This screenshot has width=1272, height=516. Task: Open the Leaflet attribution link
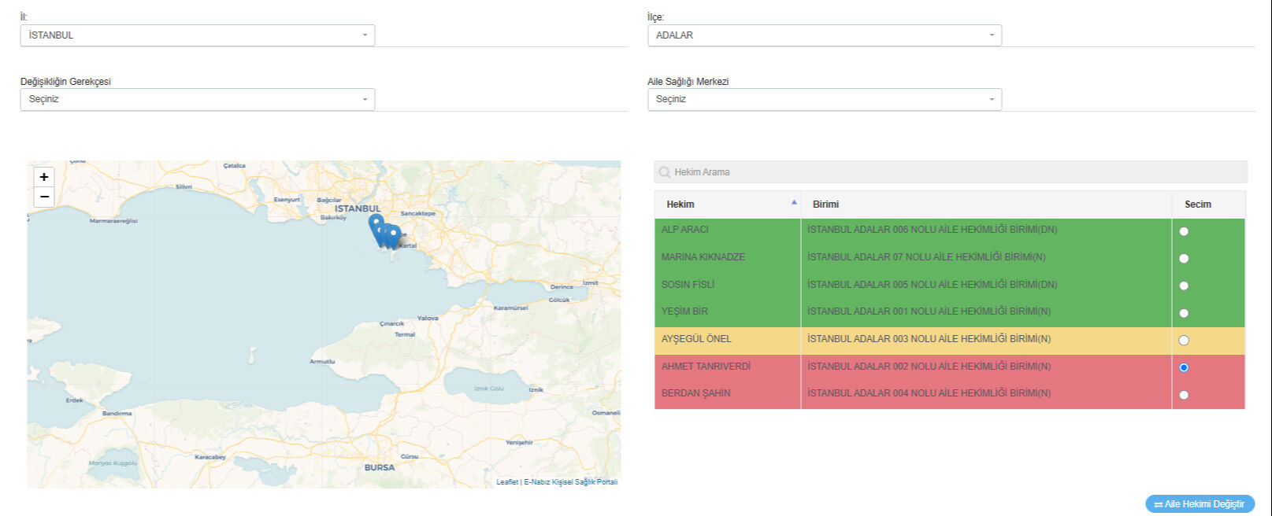point(506,482)
